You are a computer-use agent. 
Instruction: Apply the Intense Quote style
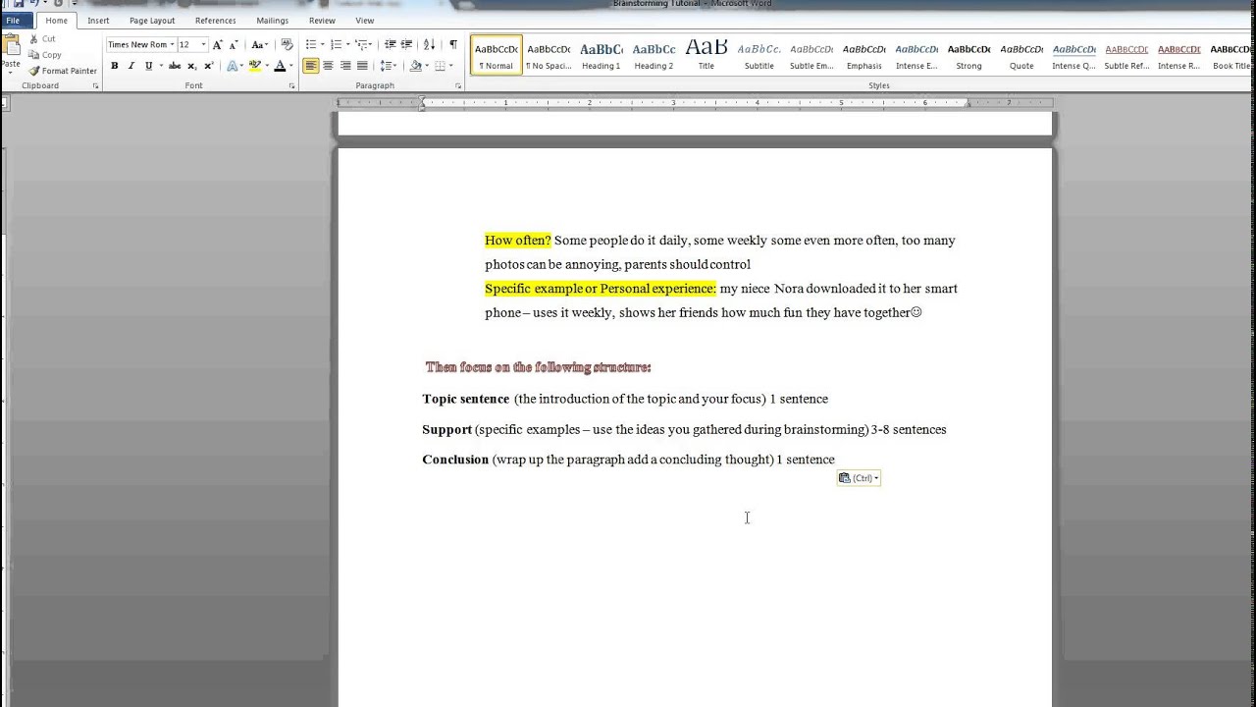[x=1073, y=55]
